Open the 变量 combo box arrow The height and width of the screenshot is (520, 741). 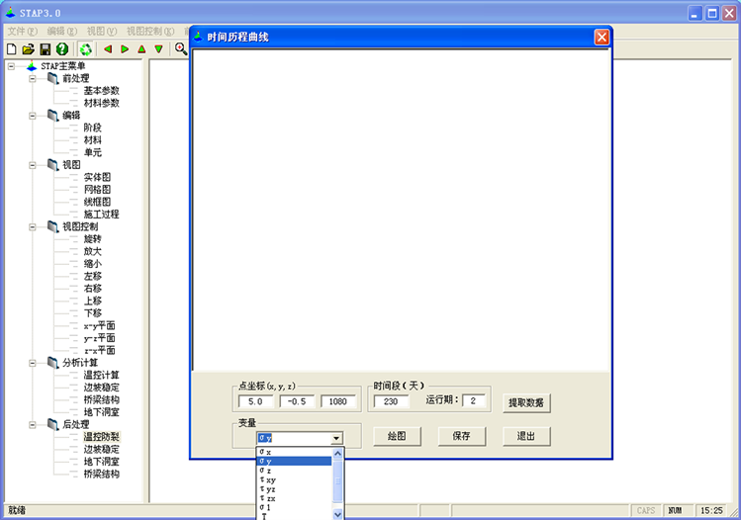coord(336,438)
